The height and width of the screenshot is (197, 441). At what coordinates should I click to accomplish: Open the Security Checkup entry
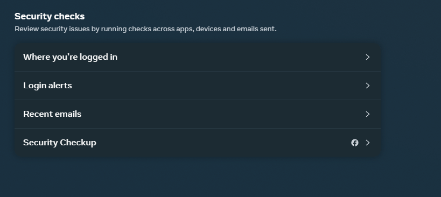[198, 143]
